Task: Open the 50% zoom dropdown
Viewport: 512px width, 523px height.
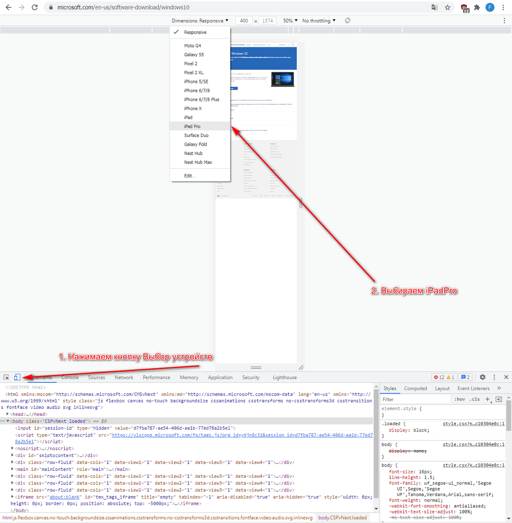Action: pyautogui.click(x=290, y=20)
